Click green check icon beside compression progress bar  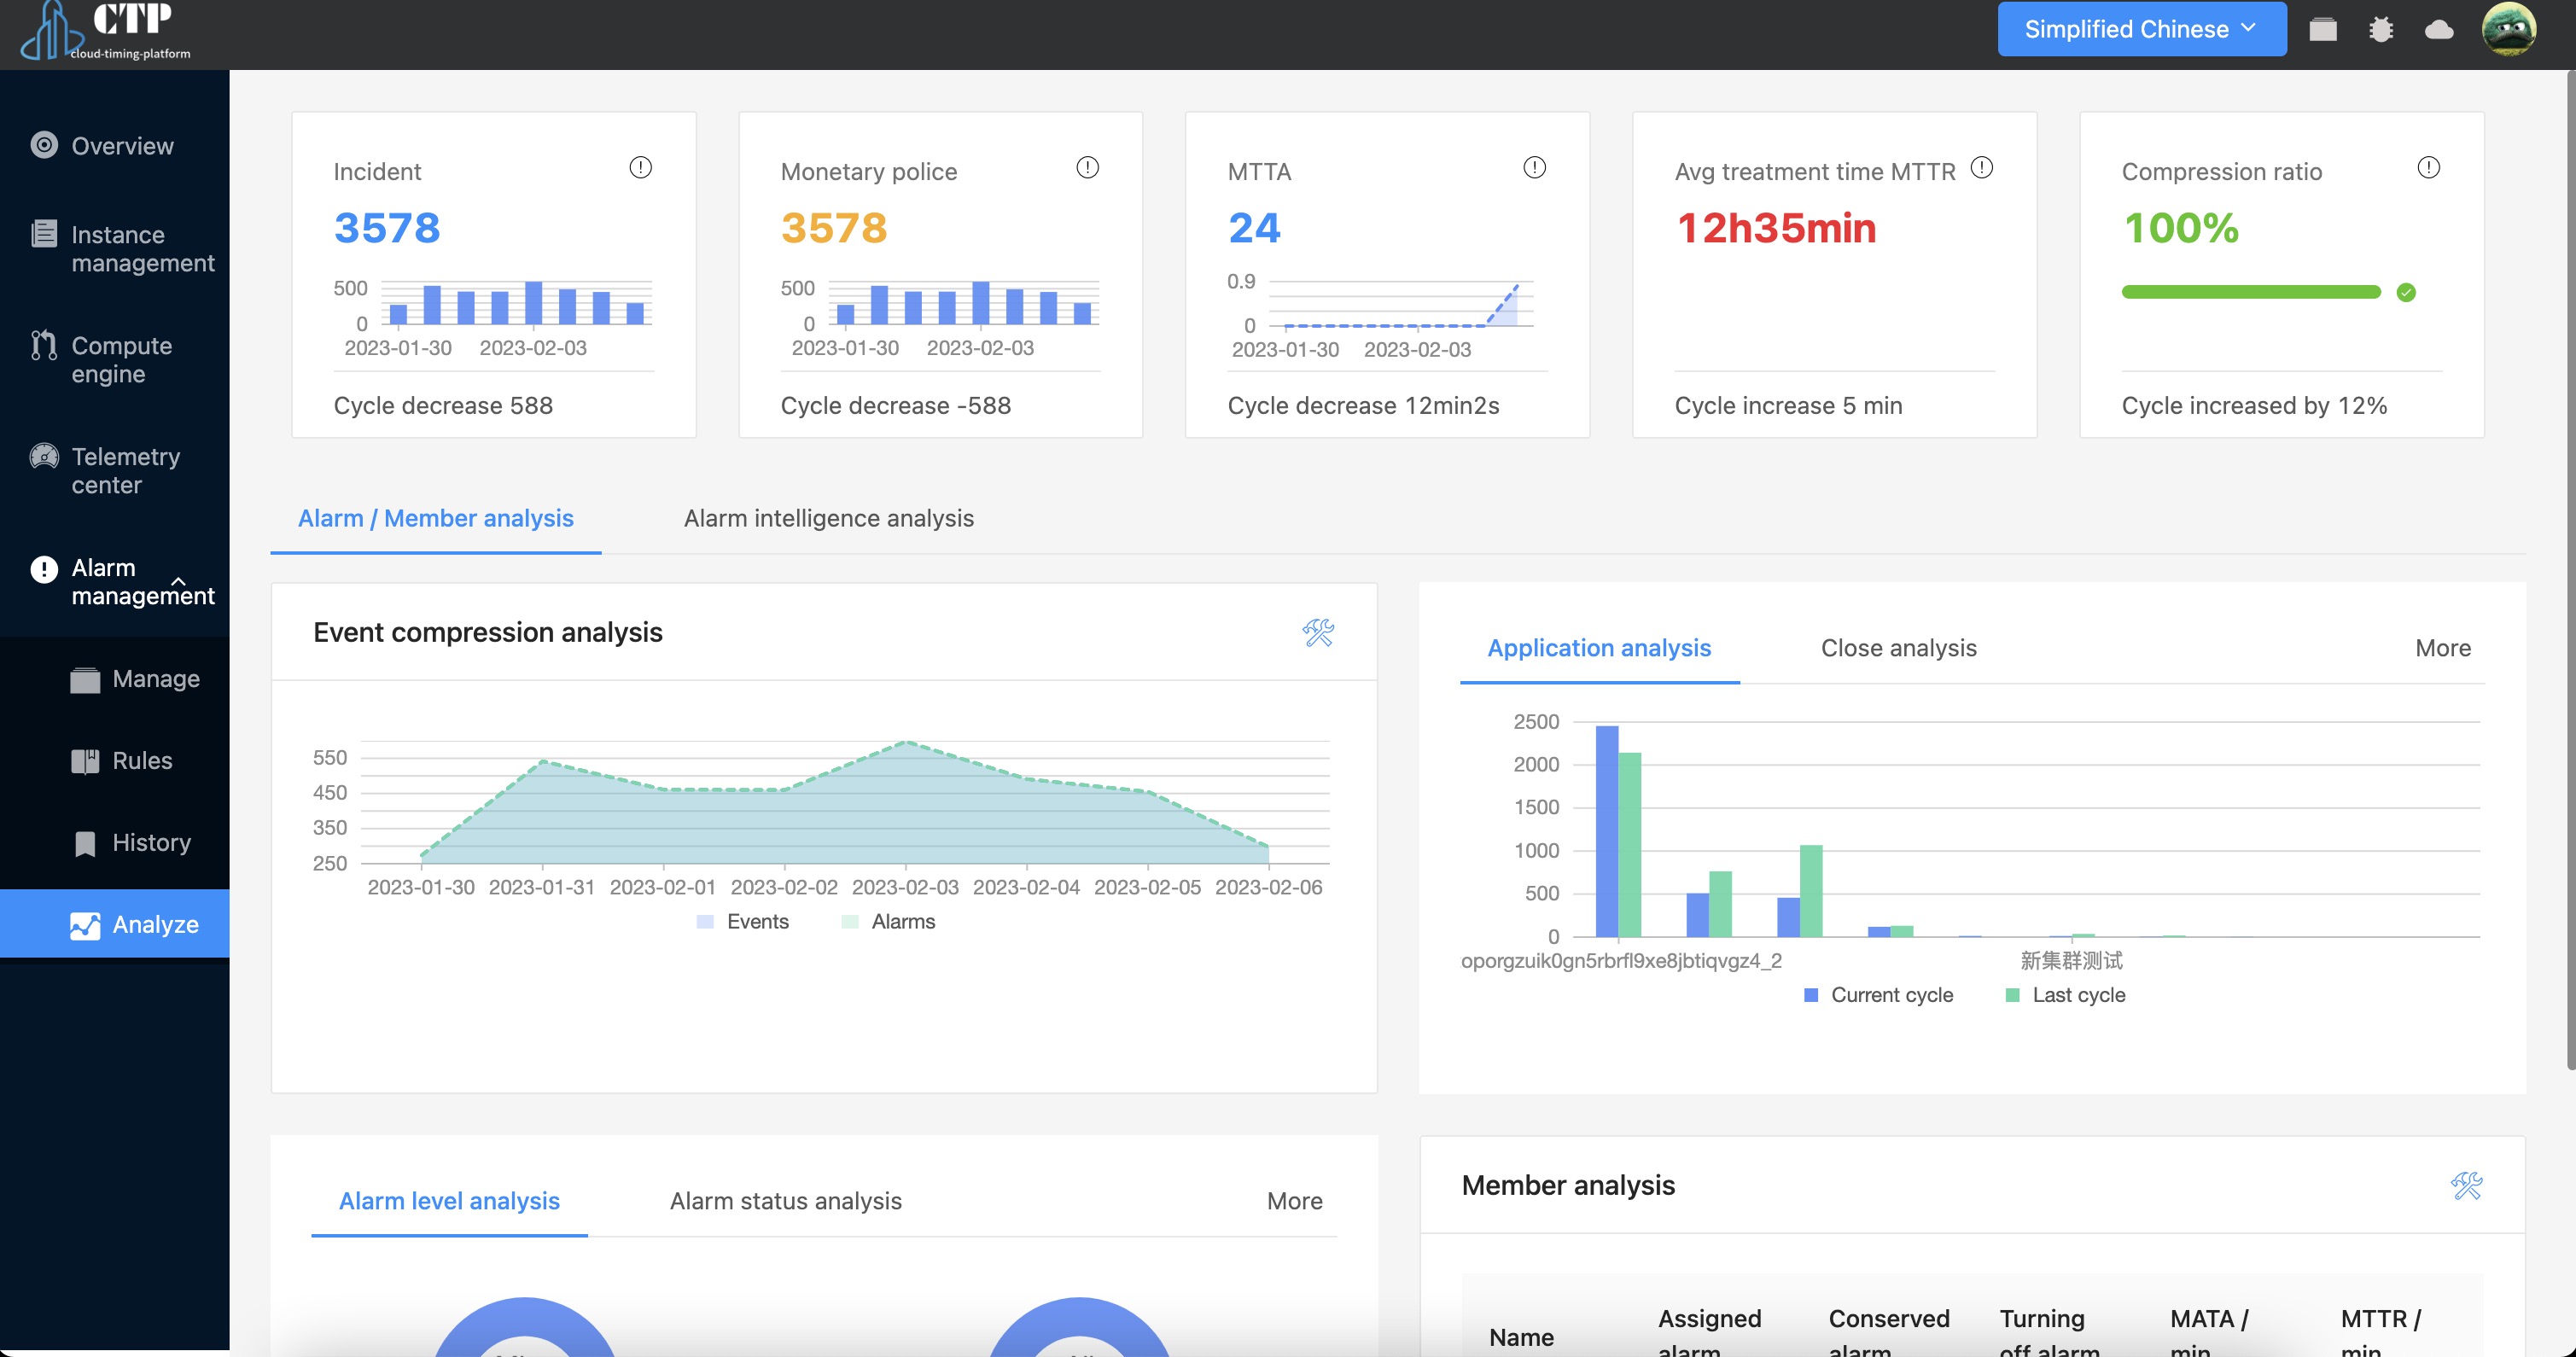coord(2406,292)
